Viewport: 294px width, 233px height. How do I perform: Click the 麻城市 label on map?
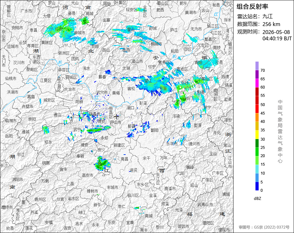pyautogui.click(x=80, y=33)
